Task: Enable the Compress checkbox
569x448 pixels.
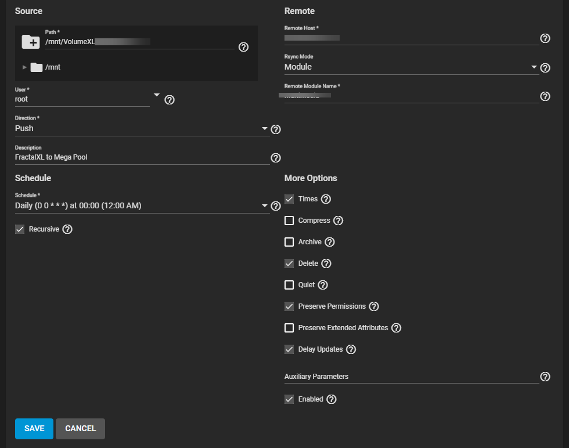Action: pos(289,221)
